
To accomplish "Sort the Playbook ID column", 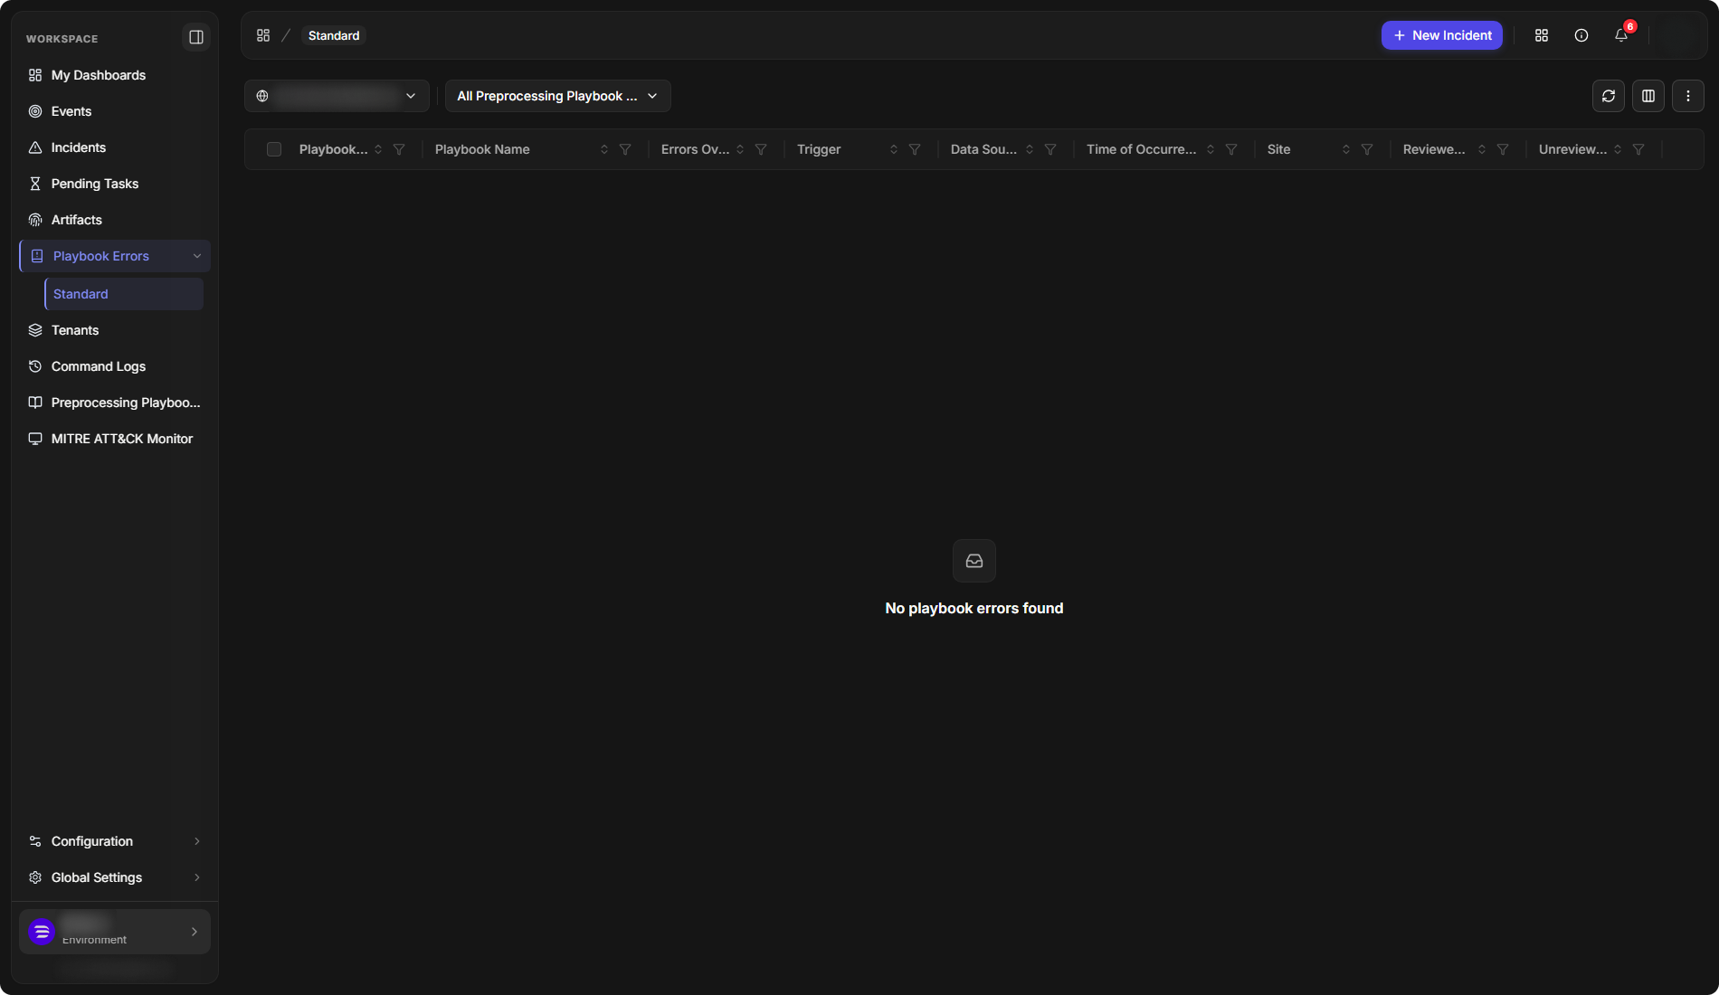I will point(378,149).
